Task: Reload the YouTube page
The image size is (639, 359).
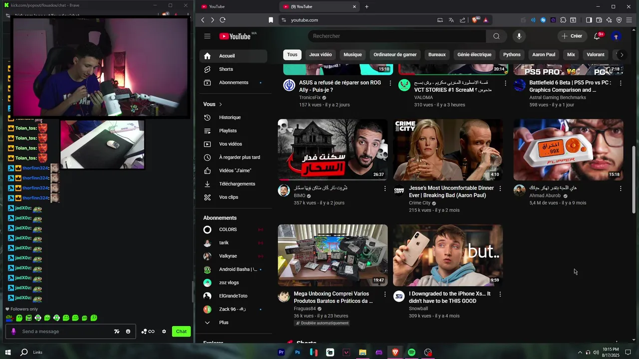Action: (x=223, y=20)
